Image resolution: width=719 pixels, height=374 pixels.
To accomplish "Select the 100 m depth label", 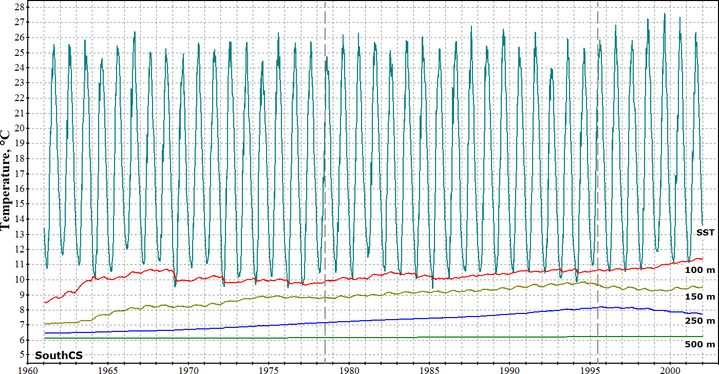I will click(x=700, y=270).
